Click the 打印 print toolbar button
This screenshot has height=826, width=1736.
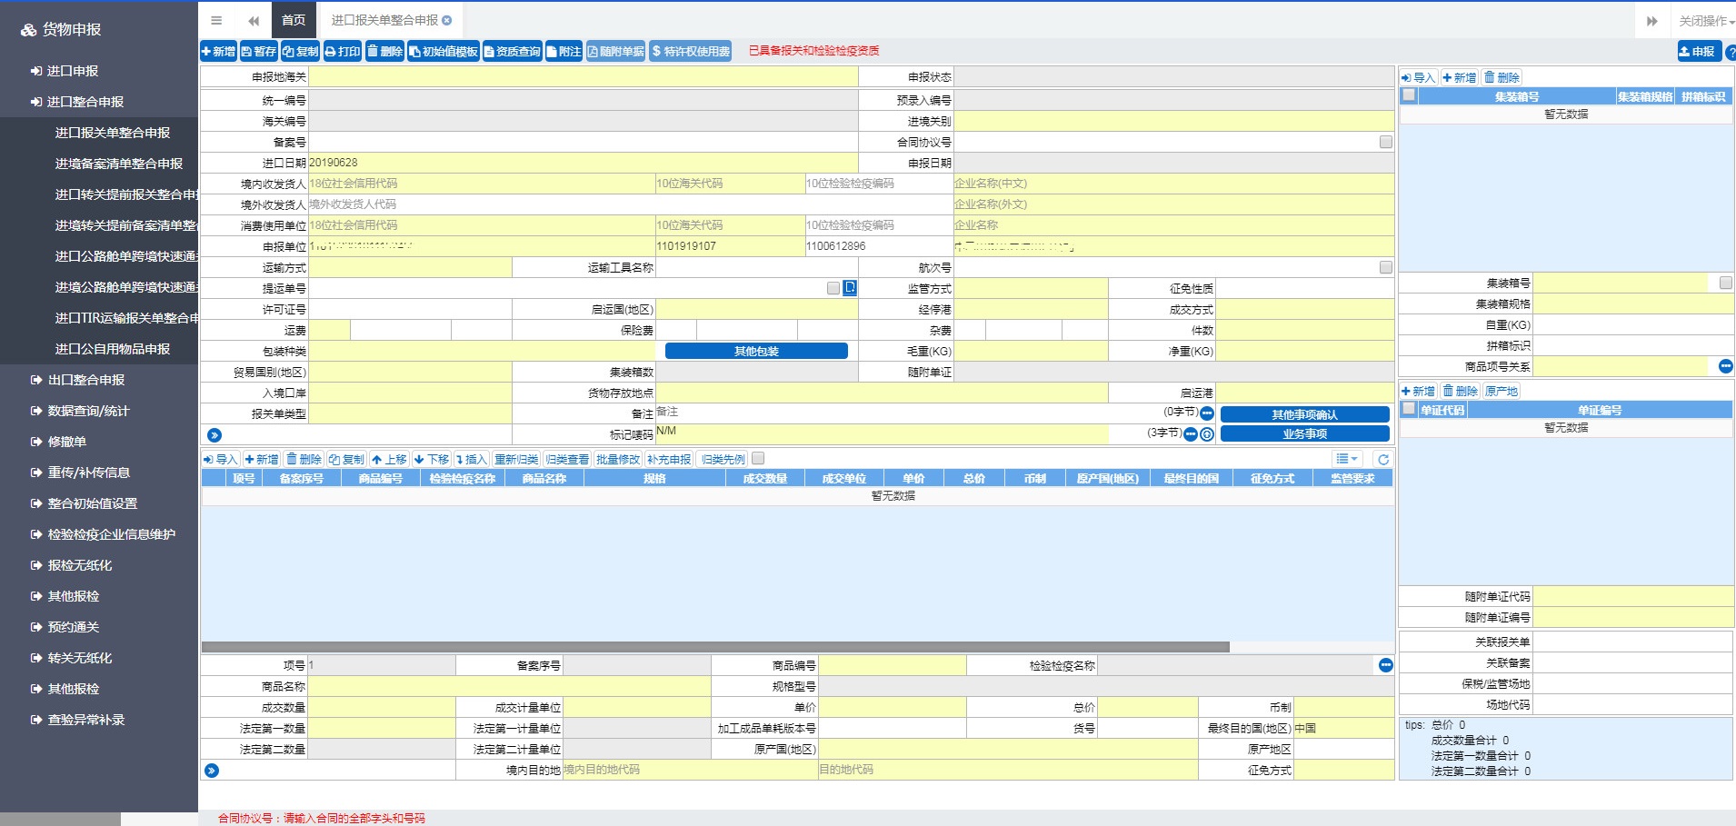click(x=343, y=51)
